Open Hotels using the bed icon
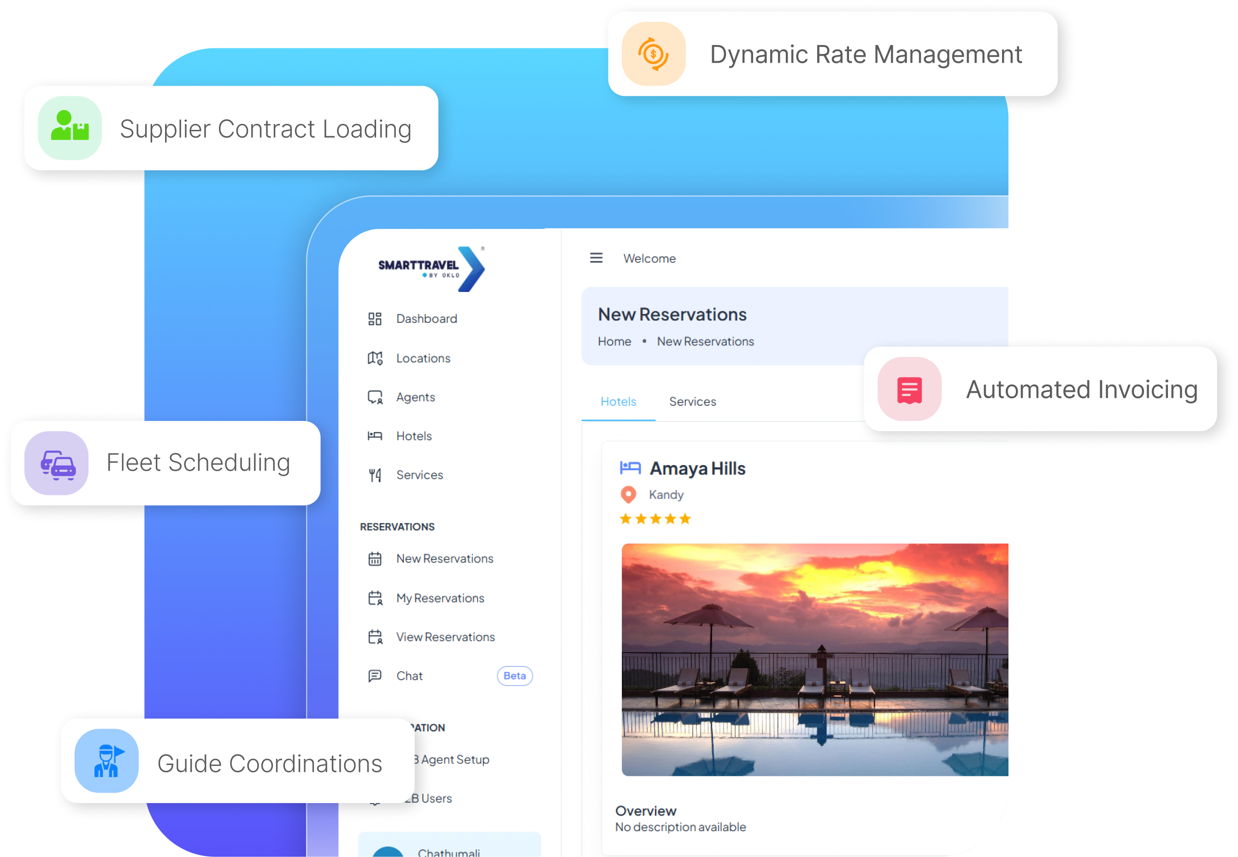1238x857 pixels. click(x=375, y=436)
